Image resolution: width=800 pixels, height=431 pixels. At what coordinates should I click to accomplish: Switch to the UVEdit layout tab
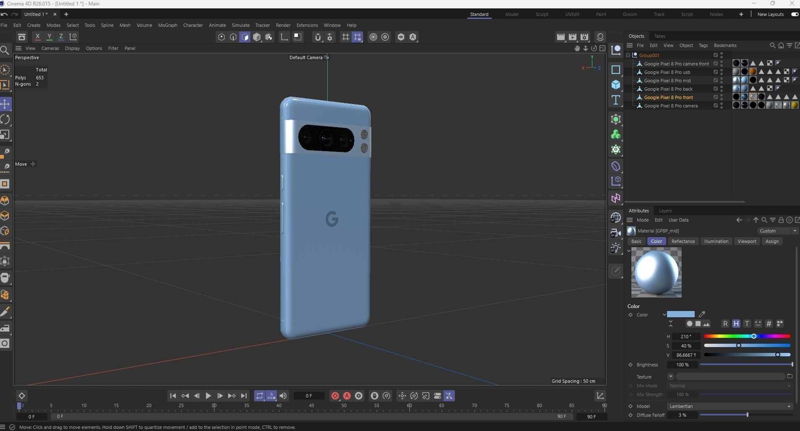coord(572,14)
